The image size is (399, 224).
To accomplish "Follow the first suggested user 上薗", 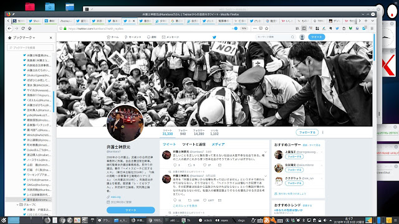I will click(x=294, y=157).
